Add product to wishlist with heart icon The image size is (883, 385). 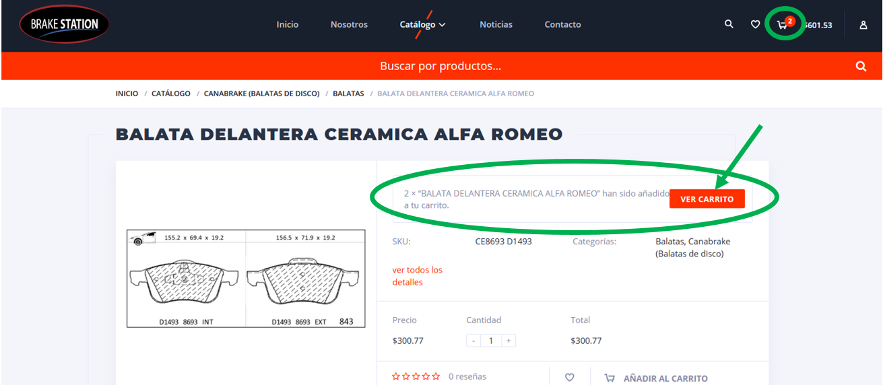[x=570, y=378]
